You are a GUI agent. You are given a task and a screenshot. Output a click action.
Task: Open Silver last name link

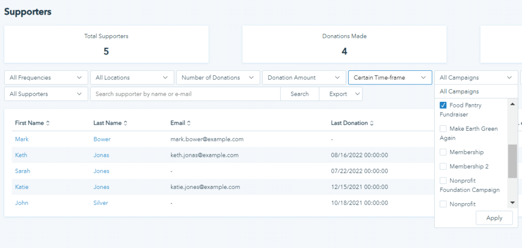click(100, 203)
